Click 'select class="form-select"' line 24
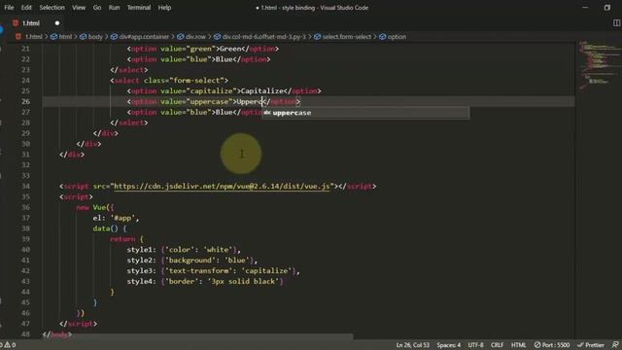 169,81
